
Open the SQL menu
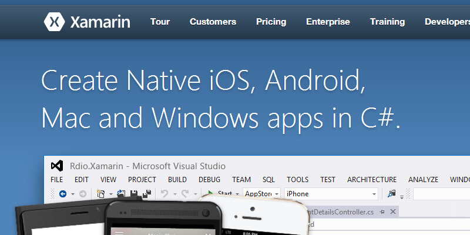tap(268, 180)
